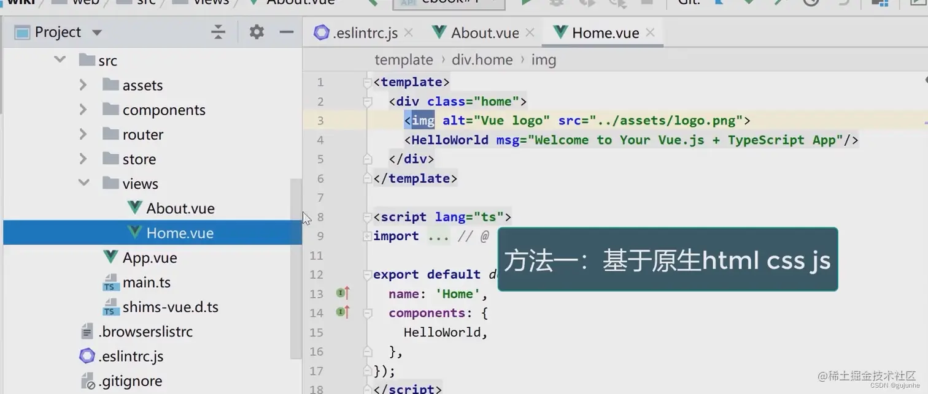The height and width of the screenshot is (394, 928).
Task: Click the TypeScript icon beside shims-vue.d.ts
Action: (x=110, y=306)
